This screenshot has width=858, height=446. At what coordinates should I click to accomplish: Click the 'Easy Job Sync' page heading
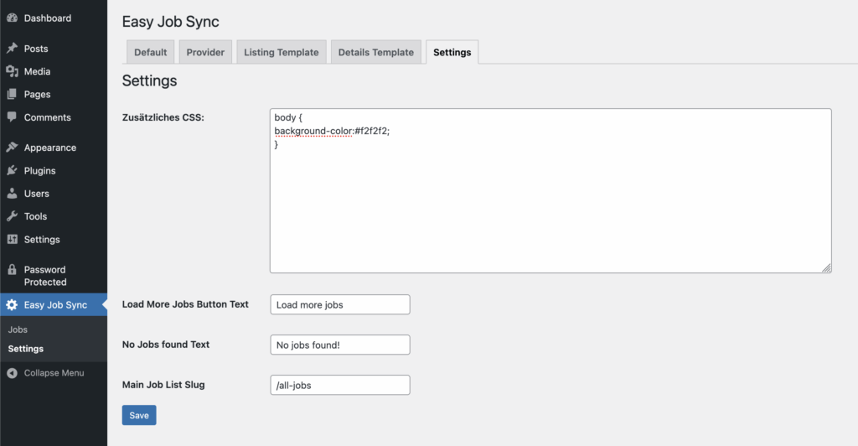click(170, 21)
